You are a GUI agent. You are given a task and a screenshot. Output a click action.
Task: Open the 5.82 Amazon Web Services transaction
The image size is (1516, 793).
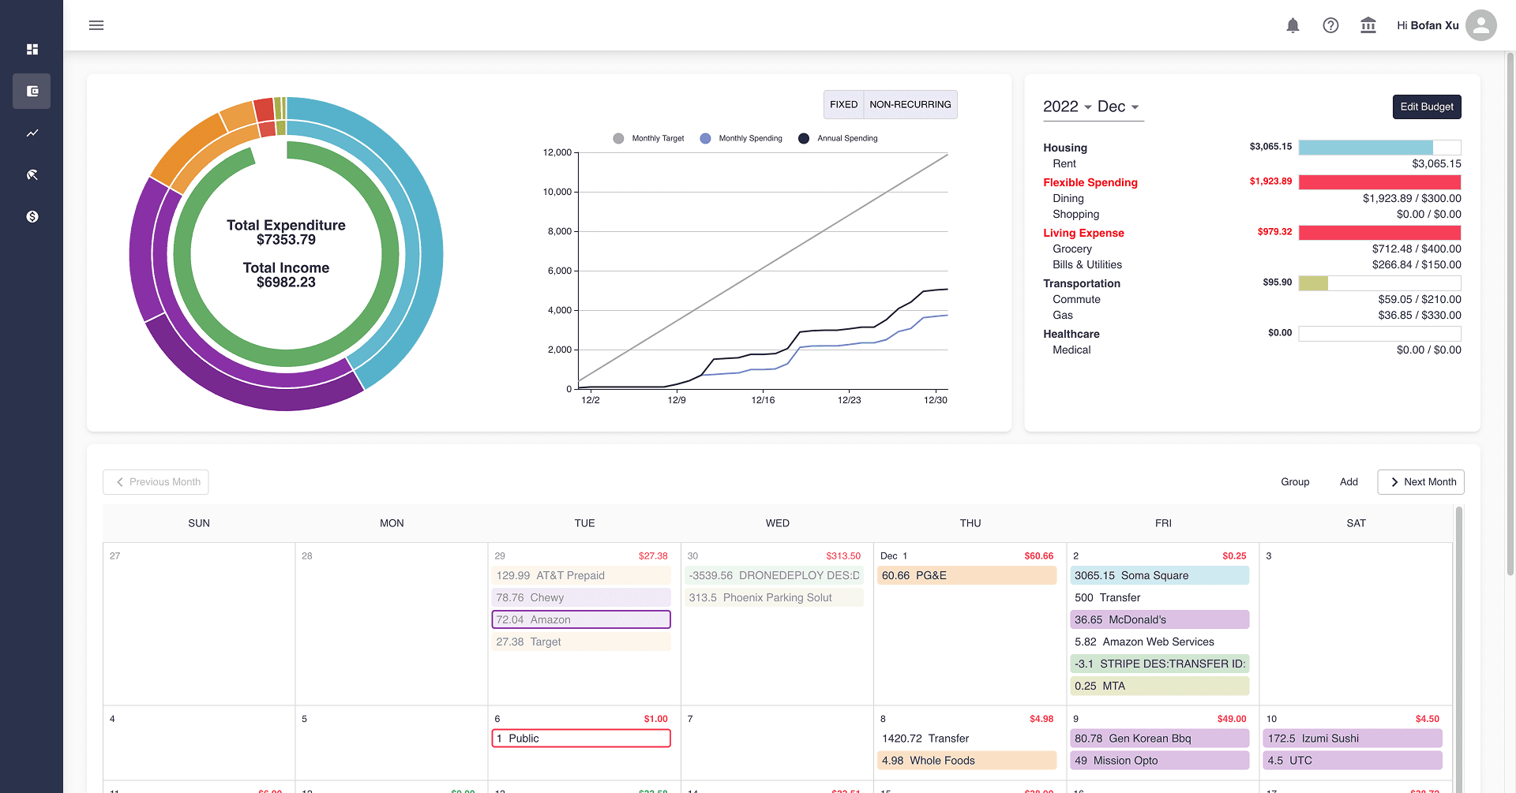[x=1160, y=642]
